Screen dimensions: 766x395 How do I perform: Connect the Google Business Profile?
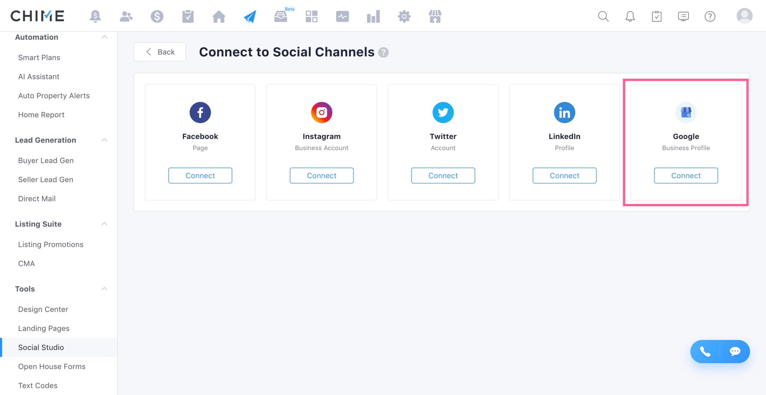(686, 175)
